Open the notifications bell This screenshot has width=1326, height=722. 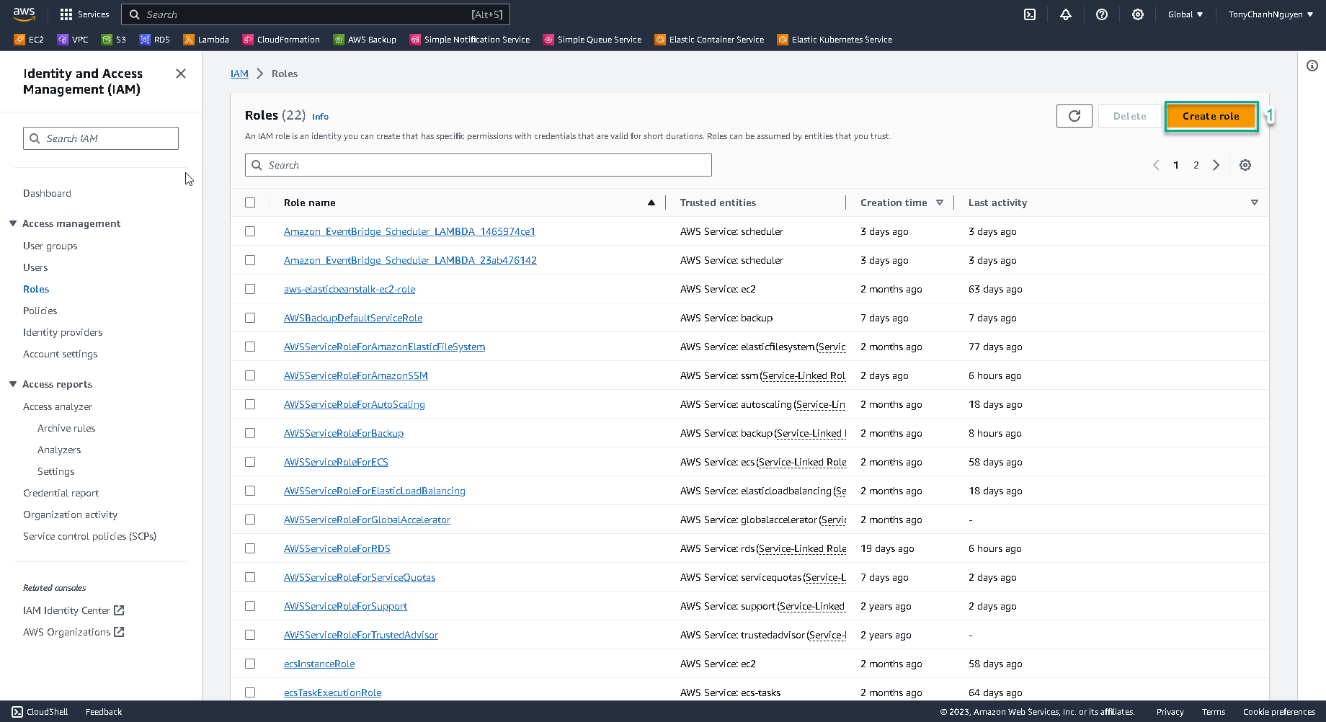tap(1066, 14)
